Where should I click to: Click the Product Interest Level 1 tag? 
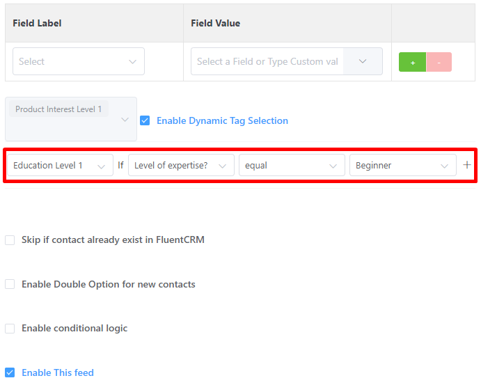58,109
